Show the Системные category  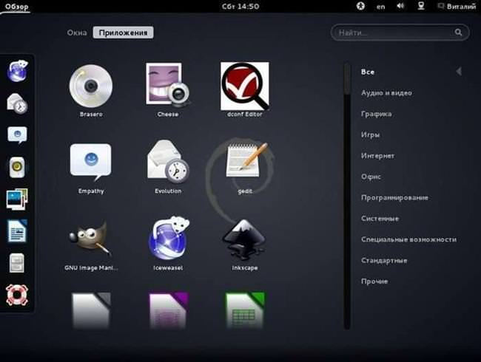[x=380, y=219]
